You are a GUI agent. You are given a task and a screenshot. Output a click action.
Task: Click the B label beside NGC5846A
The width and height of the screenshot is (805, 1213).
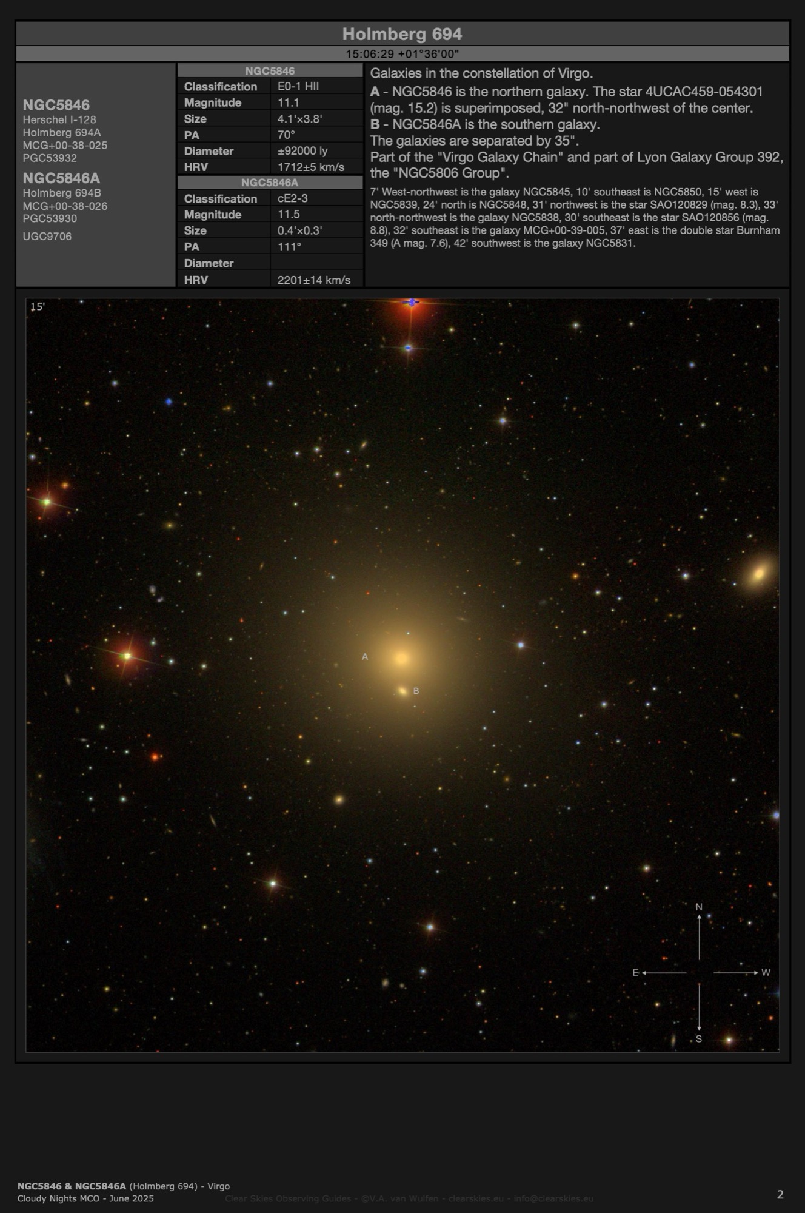point(416,691)
